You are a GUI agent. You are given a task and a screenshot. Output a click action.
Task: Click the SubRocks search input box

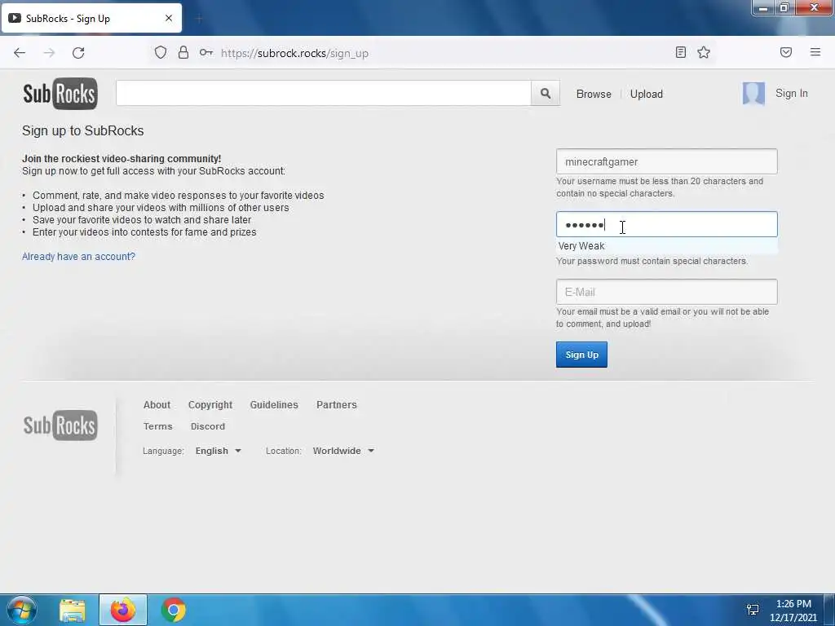tap(324, 93)
